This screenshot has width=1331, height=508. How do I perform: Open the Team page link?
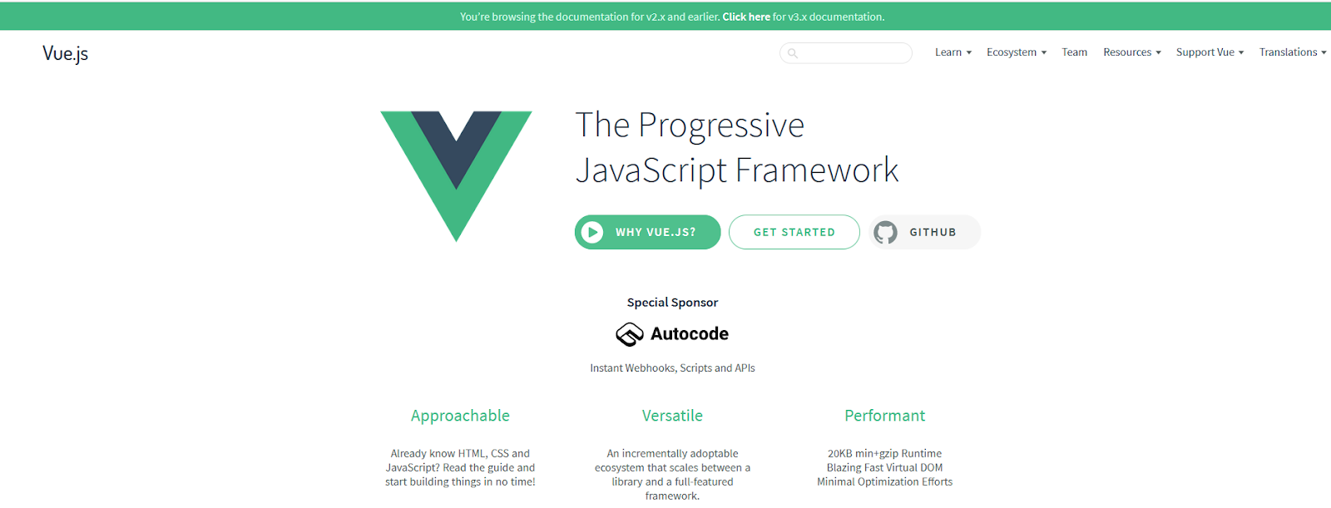(x=1075, y=52)
